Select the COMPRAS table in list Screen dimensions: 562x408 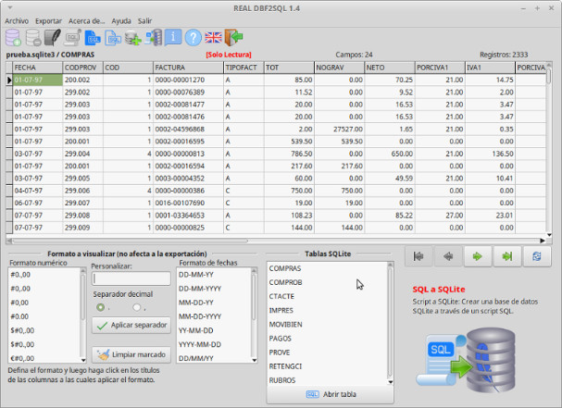(285, 268)
